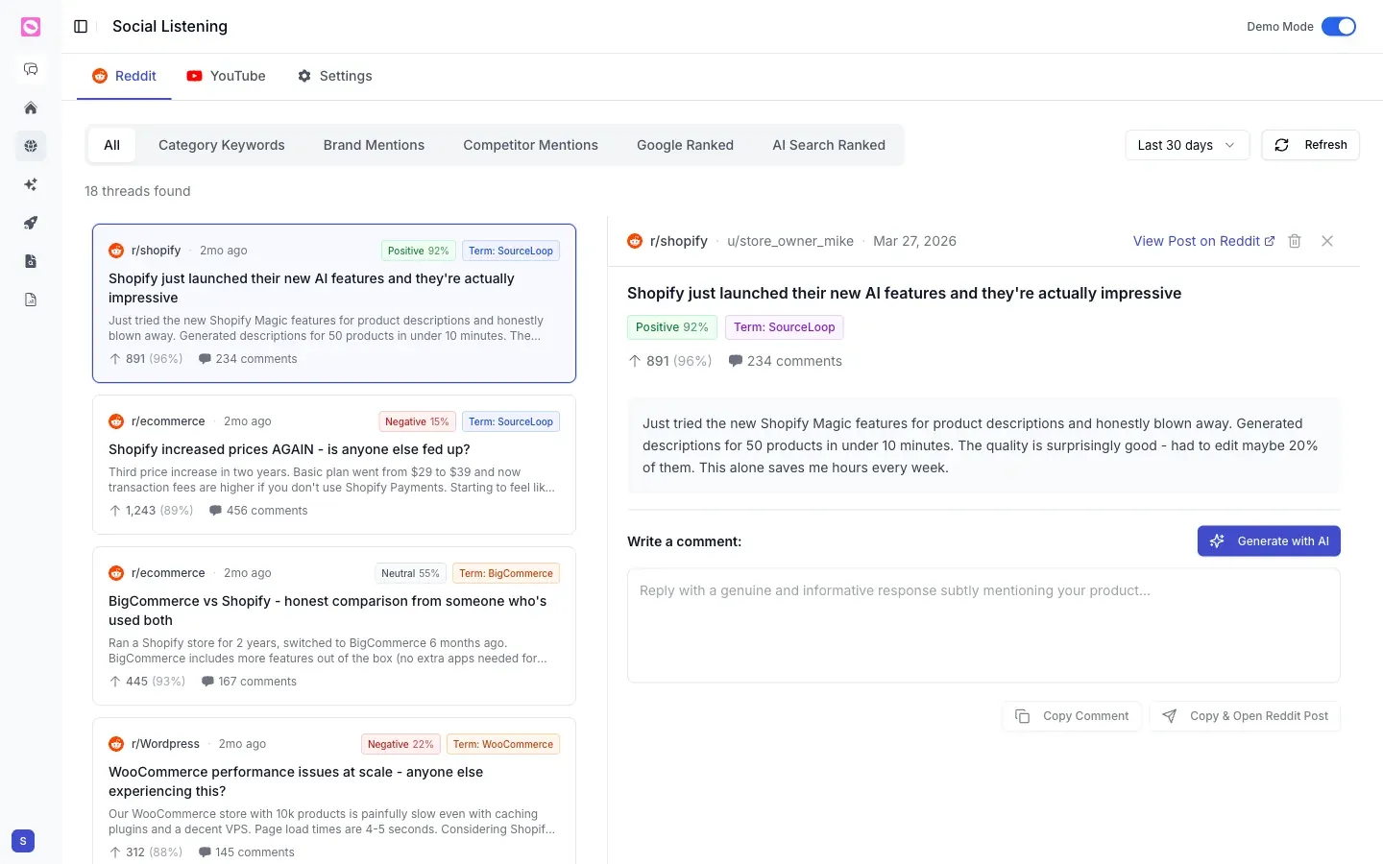Click the Negative 22% sentiment badge

[400, 744]
